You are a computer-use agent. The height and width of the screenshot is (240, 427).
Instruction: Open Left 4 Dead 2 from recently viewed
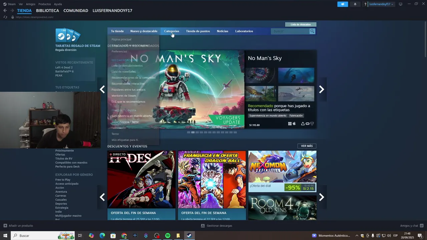pyautogui.click(x=64, y=68)
